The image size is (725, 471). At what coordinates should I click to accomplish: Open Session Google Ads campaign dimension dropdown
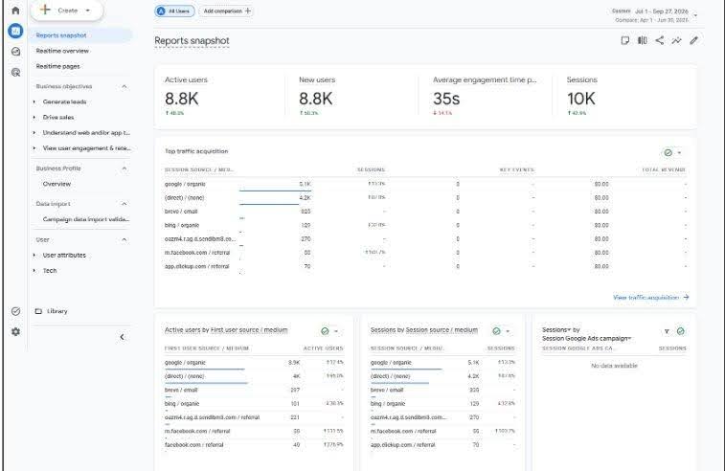pyautogui.click(x=587, y=338)
